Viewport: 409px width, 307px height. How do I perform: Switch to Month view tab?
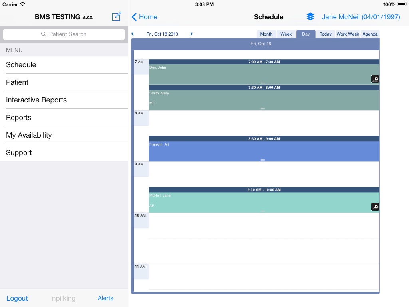click(266, 34)
